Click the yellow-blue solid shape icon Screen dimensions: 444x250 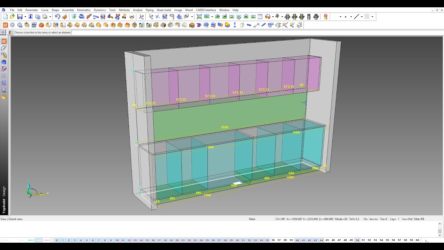pyautogui.click(x=227, y=25)
